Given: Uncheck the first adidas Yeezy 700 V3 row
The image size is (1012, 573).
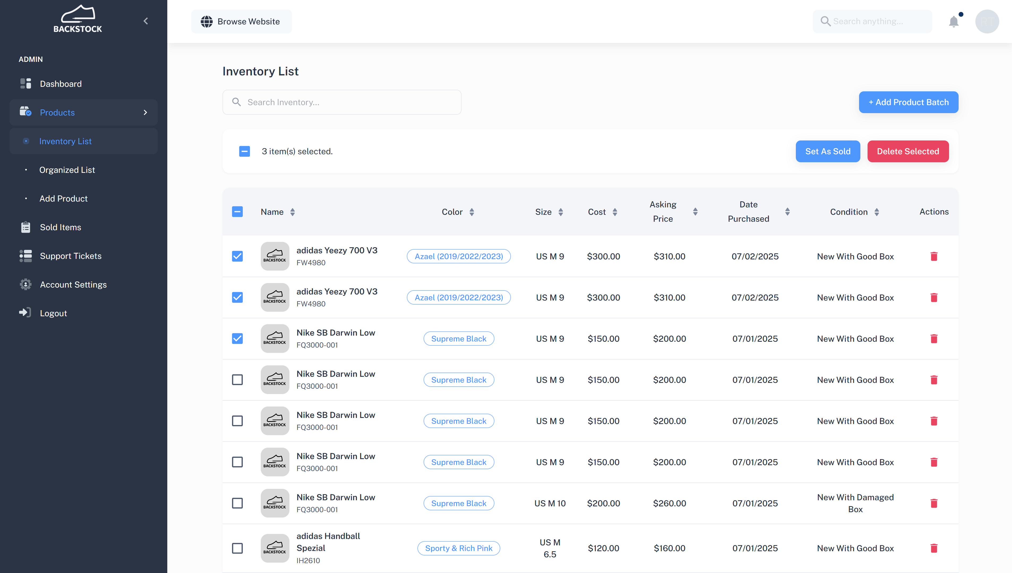Looking at the screenshot, I should click(237, 256).
